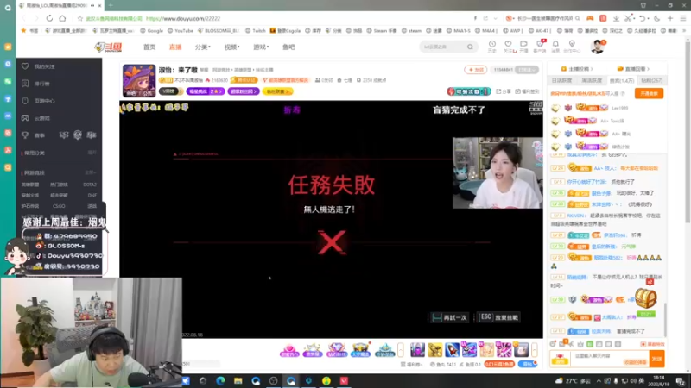
Task: Expand the right gift list arrow
Action: (534, 350)
